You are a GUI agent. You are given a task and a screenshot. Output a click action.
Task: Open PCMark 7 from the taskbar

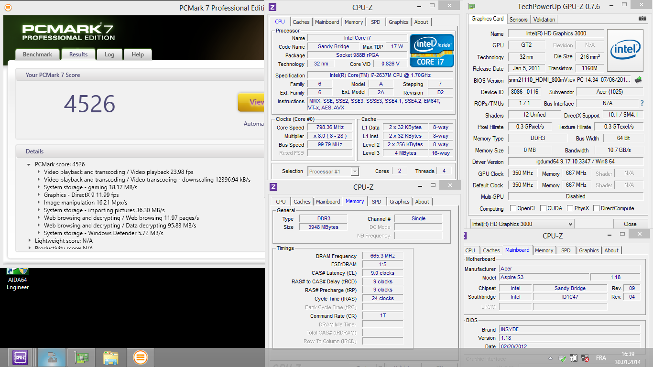pos(140,357)
